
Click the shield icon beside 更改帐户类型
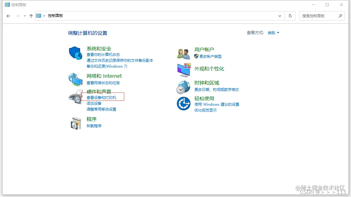196,56
